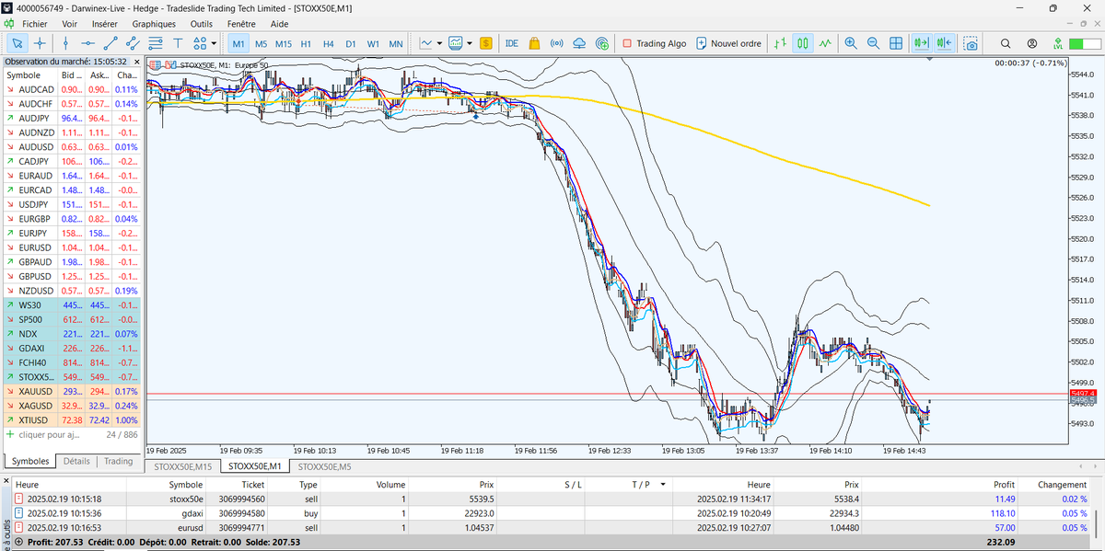The height and width of the screenshot is (551, 1105).
Task: Switch chart to W1 timeframe
Action: pyautogui.click(x=373, y=43)
